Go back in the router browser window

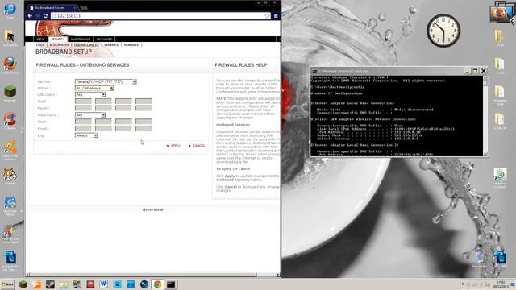pyautogui.click(x=30, y=16)
